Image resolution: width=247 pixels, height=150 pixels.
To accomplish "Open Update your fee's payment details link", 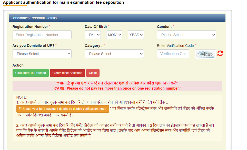I will (x=63, y=109).
